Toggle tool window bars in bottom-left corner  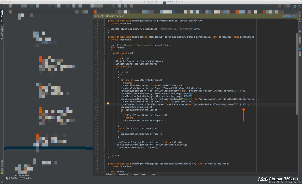(2, 182)
